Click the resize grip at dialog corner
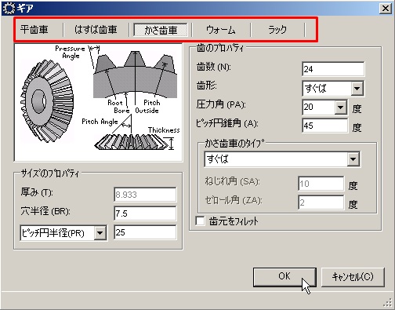Image resolution: width=395 pixels, height=310 pixels. pyautogui.click(x=389, y=304)
